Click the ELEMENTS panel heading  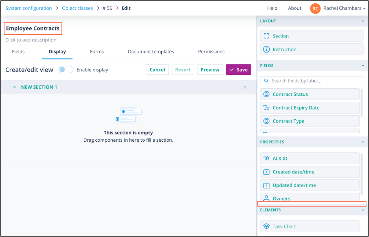[x=270, y=210]
